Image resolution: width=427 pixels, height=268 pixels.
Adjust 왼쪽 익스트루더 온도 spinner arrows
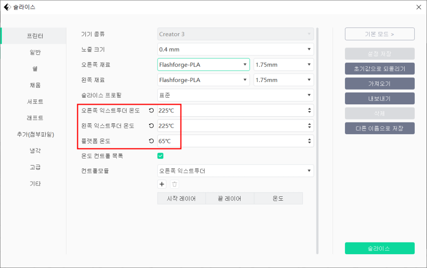[x=309, y=126]
